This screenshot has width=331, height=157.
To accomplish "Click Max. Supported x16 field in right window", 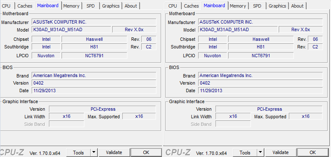I will pos(306,116).
